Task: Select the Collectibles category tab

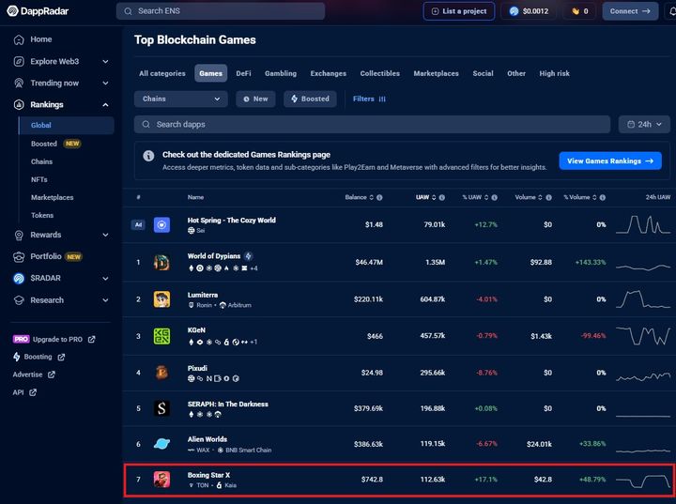Action: click(380, 74)
